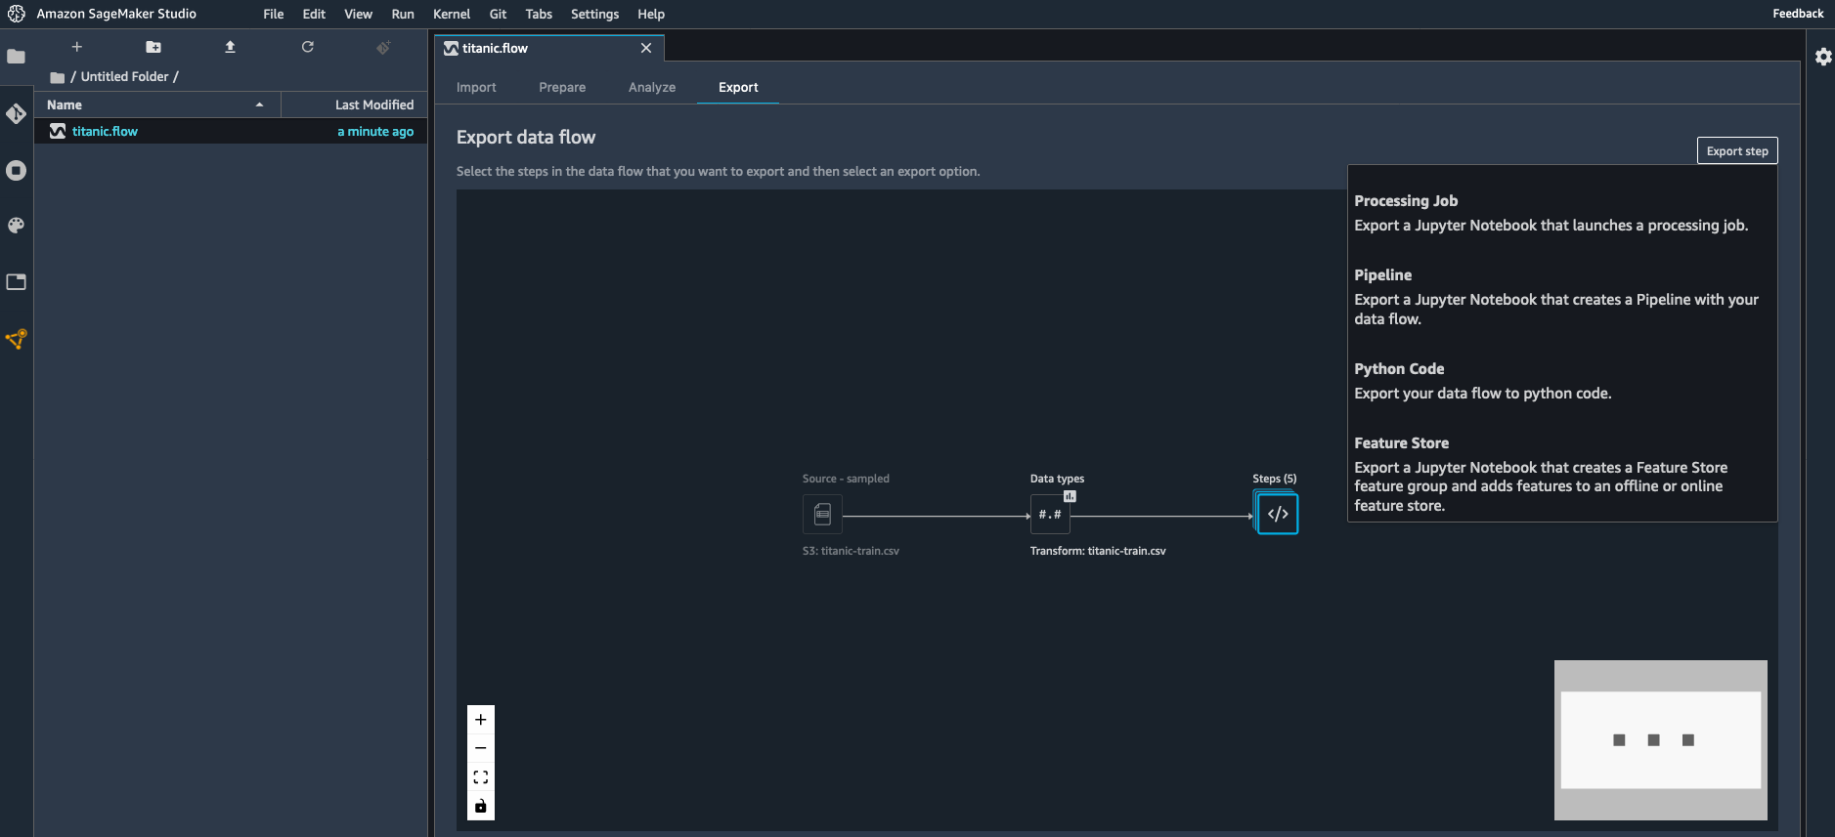Choose the Pipeline export option
Viewport: 1835px width, 837px height.
click(x=1561, y=297)
